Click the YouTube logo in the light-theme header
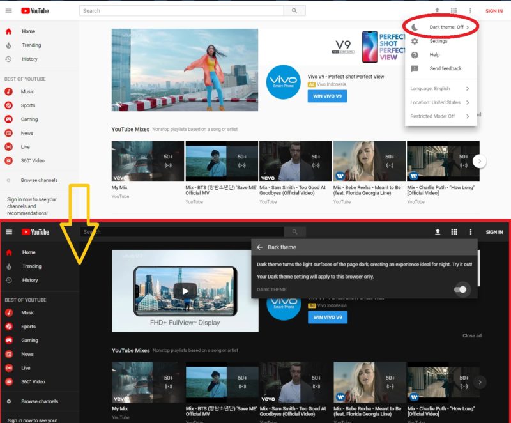The width and height of the screenshot is (511, 423). point(35,11)
